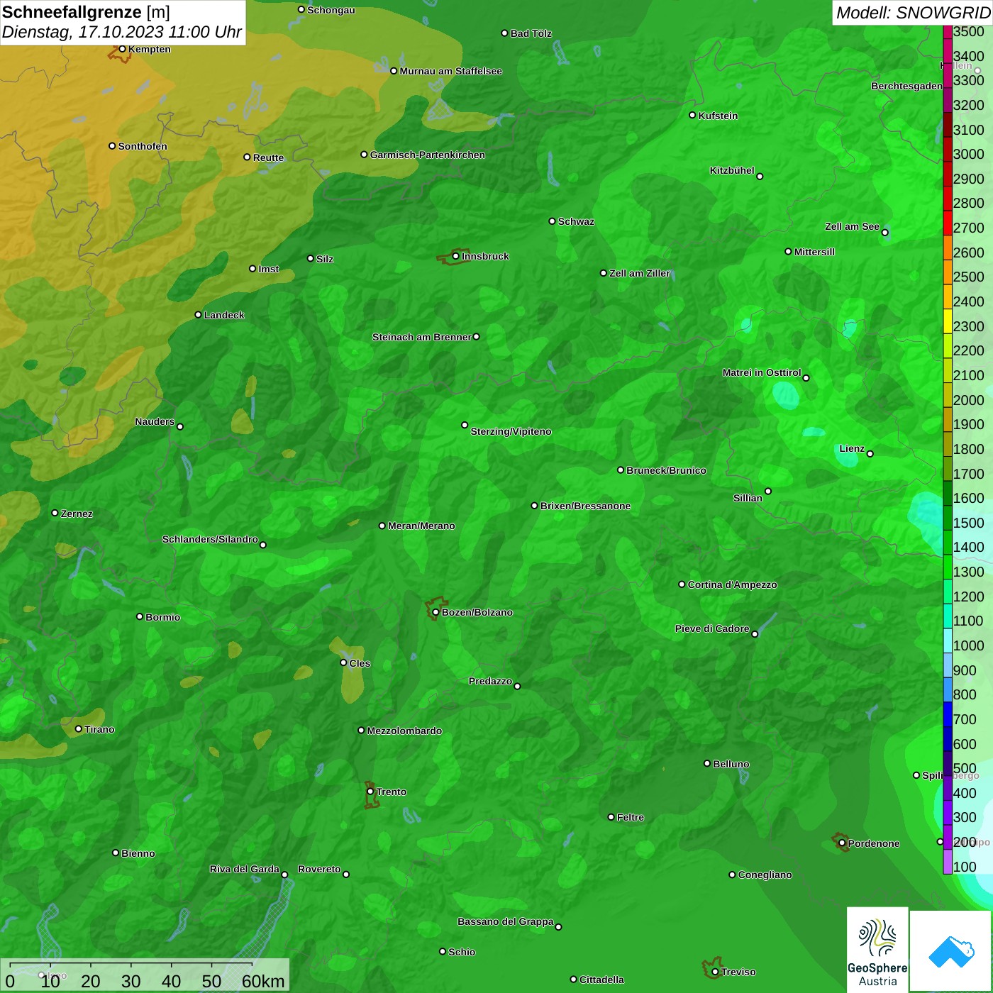Click the Sterzing/Vipiteno label
993x993 pixels.
point(511,431)
